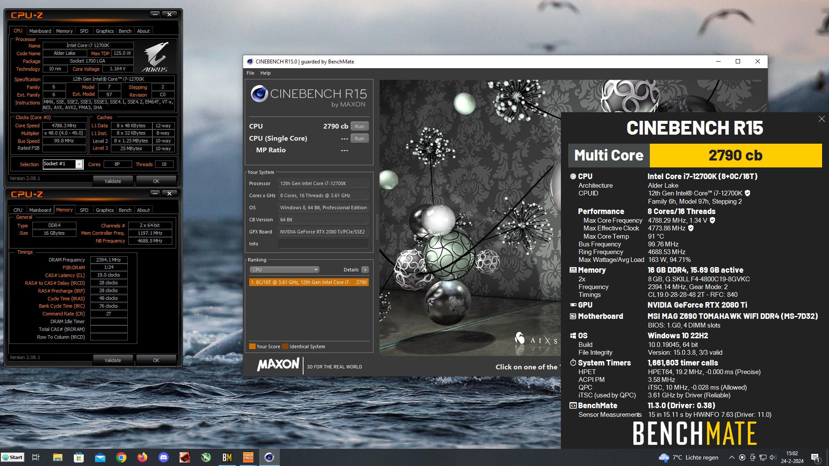Click the 2790 cb Multi Core score

pyautogui.click(x=735, y=155)
